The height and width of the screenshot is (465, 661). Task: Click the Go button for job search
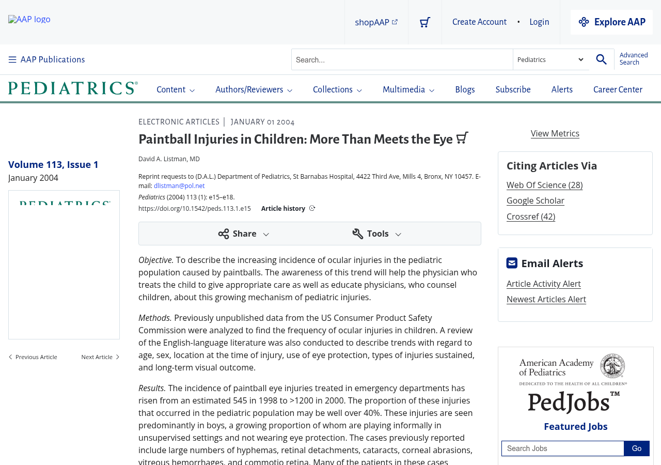(x=637, y=448)
